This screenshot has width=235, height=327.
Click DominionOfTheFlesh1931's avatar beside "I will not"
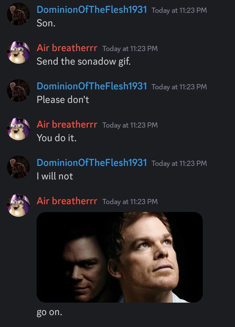(18, 167)
